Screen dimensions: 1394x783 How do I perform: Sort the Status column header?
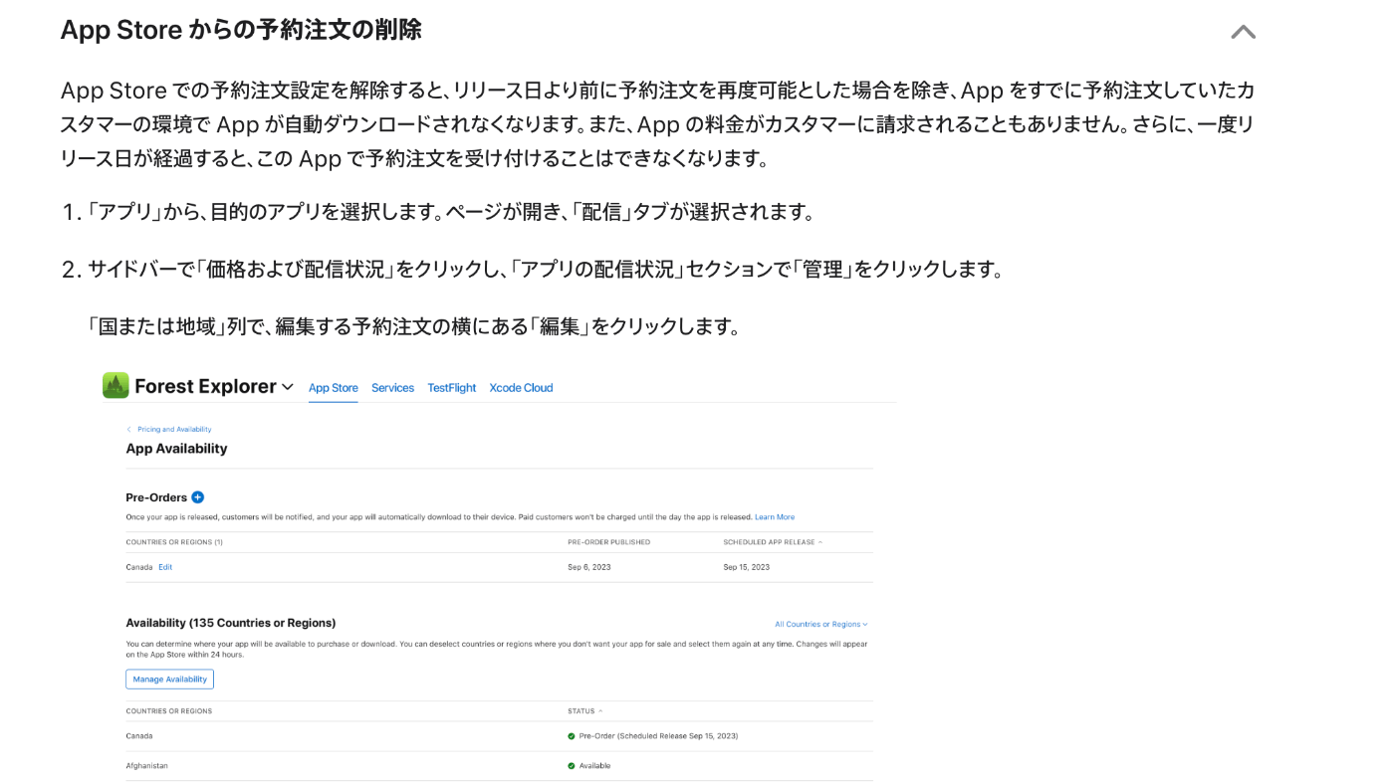coord(584,711)
